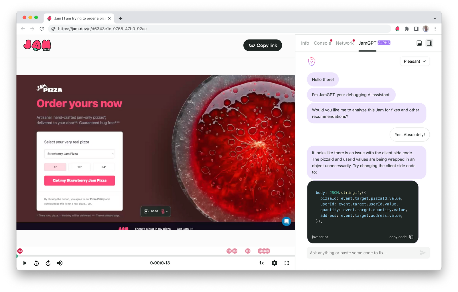Open the Pleasant tone dropdown
The width and height of the screenshot is (458, 292).
click(x=414, y=61)
